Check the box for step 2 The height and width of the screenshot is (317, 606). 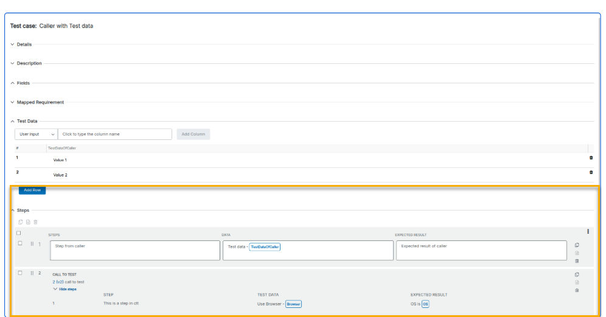[20, 273]
